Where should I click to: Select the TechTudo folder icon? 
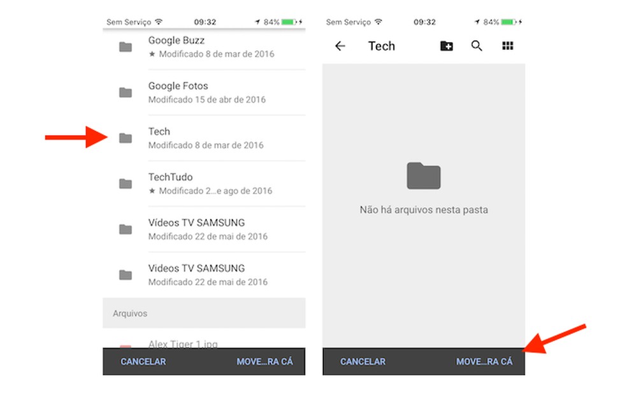pyautogui.click(x=125, y=183)
